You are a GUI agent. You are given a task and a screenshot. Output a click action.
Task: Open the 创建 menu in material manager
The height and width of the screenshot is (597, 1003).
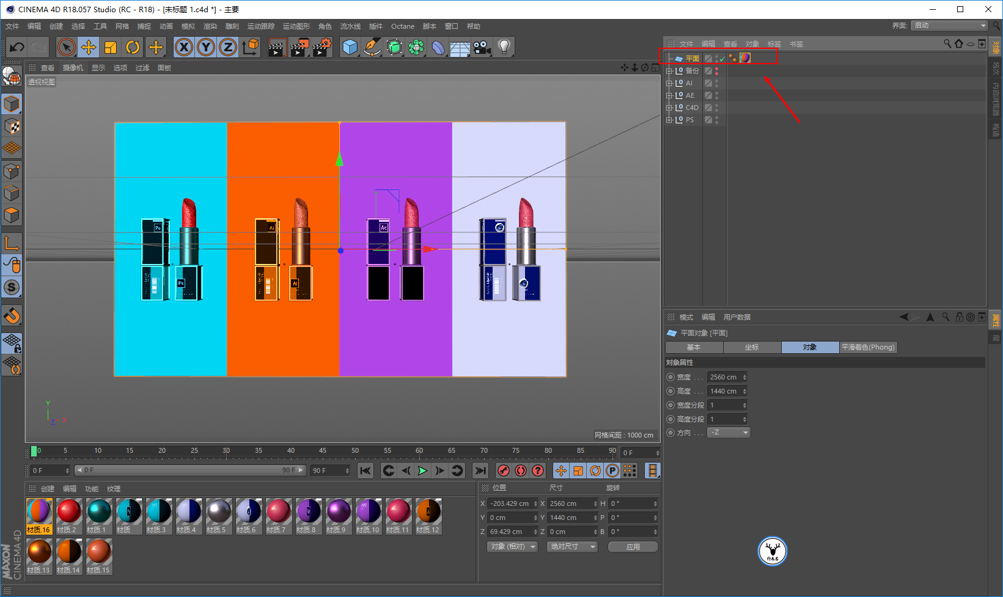click(48, 489)
